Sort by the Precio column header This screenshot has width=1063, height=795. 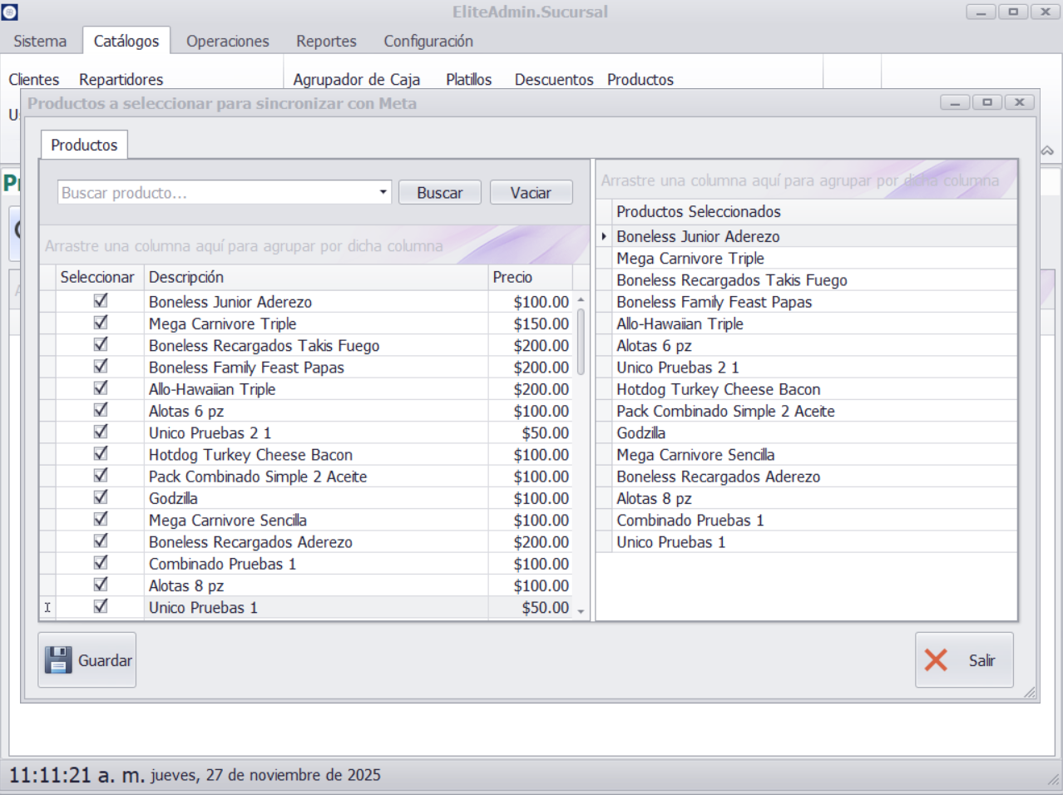pos(529,277)
